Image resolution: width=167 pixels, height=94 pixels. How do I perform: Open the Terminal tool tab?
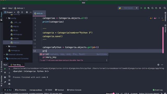pos(59,90)
